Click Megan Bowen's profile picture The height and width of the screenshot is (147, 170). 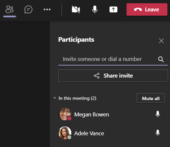coord(65,114)
